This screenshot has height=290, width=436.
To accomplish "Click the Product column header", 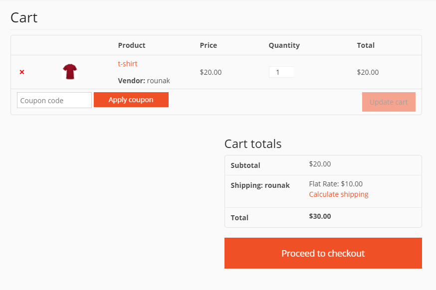I will 132,45.
